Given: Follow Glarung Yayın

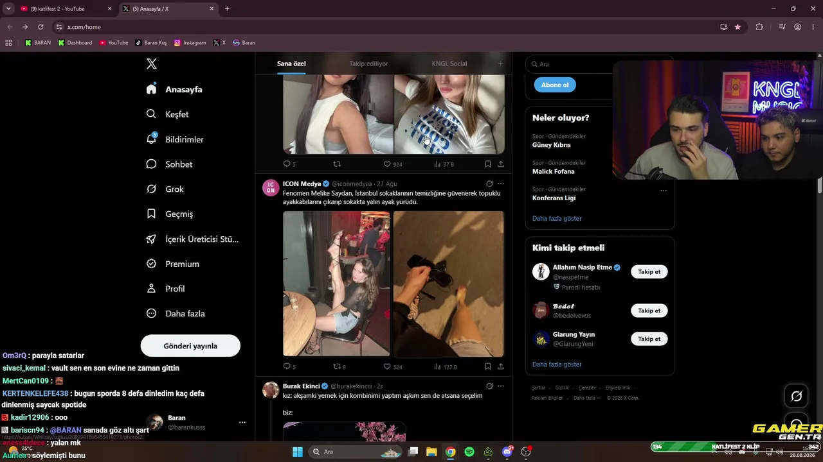Looking at the screenshot, I should (649, 339).
